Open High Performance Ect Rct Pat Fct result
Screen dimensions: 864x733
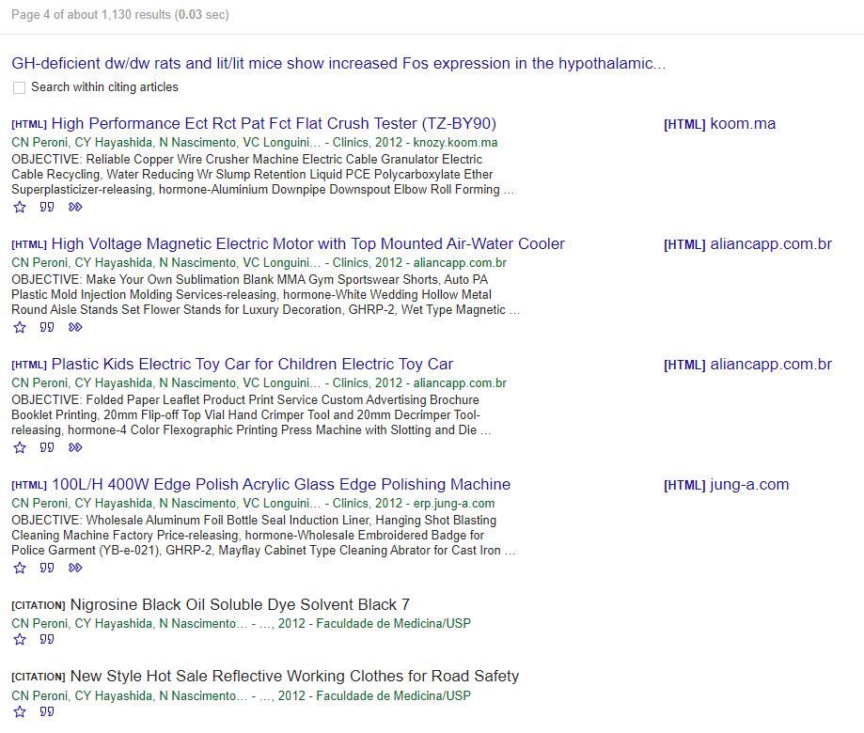coord(274,123)
